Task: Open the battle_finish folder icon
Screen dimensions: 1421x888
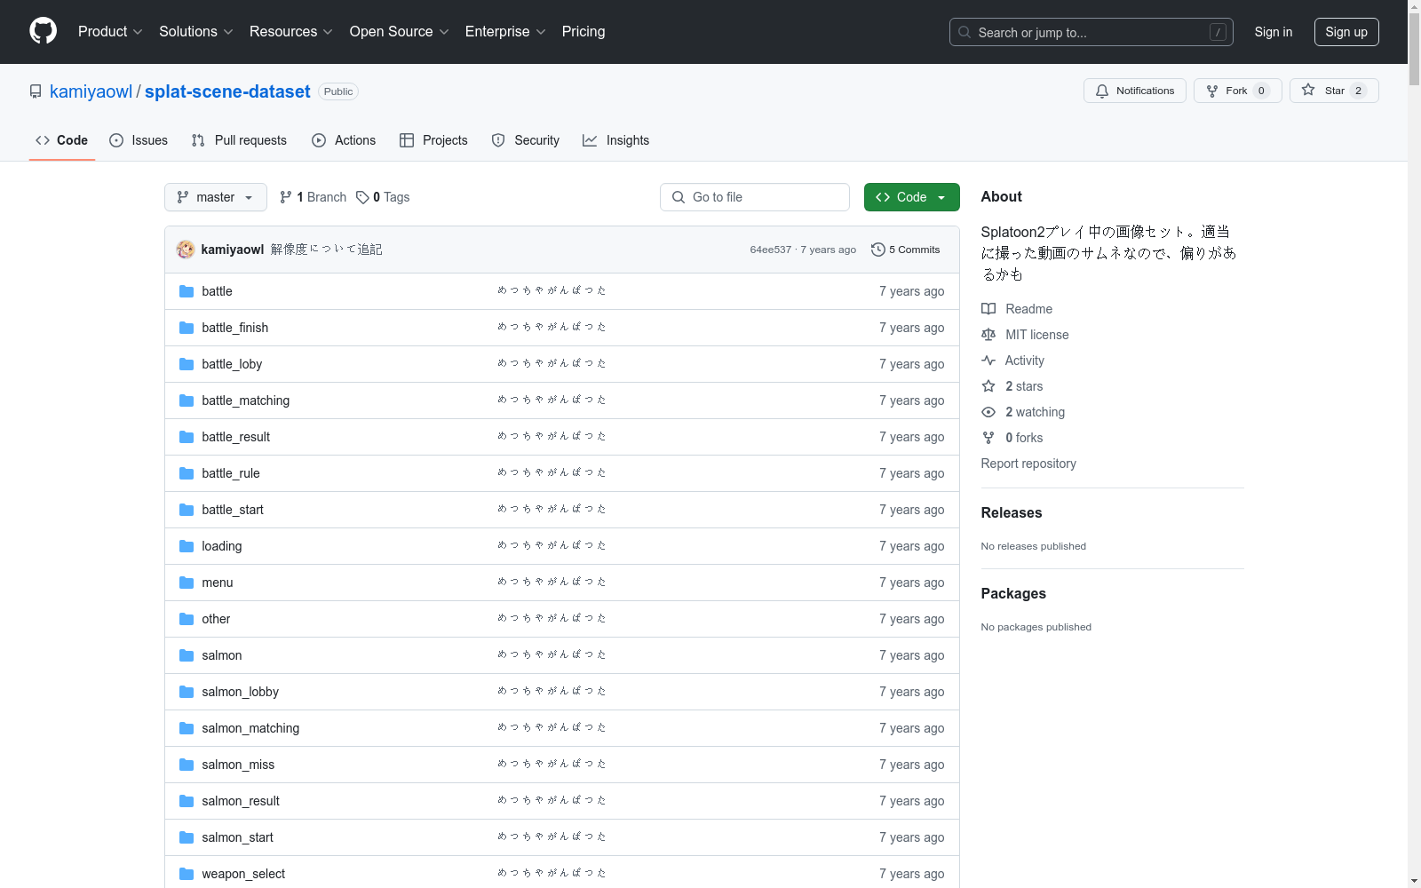Action: pos(187,328)
